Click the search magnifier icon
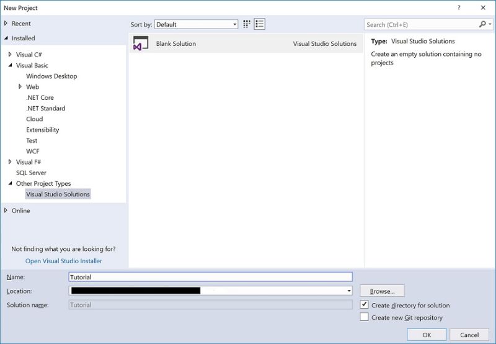 pos(482,24)
